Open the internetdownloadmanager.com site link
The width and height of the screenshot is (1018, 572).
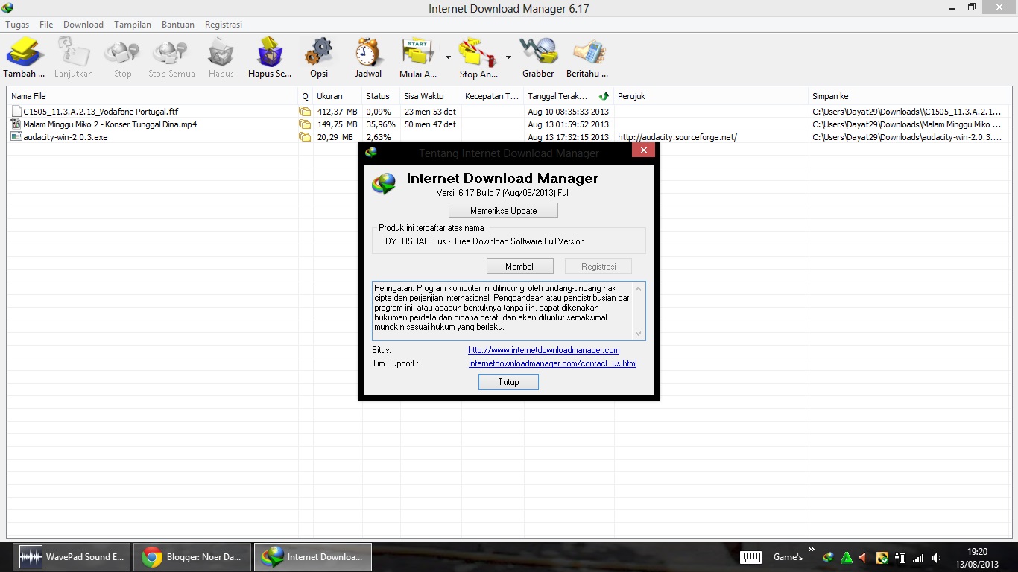544,350
